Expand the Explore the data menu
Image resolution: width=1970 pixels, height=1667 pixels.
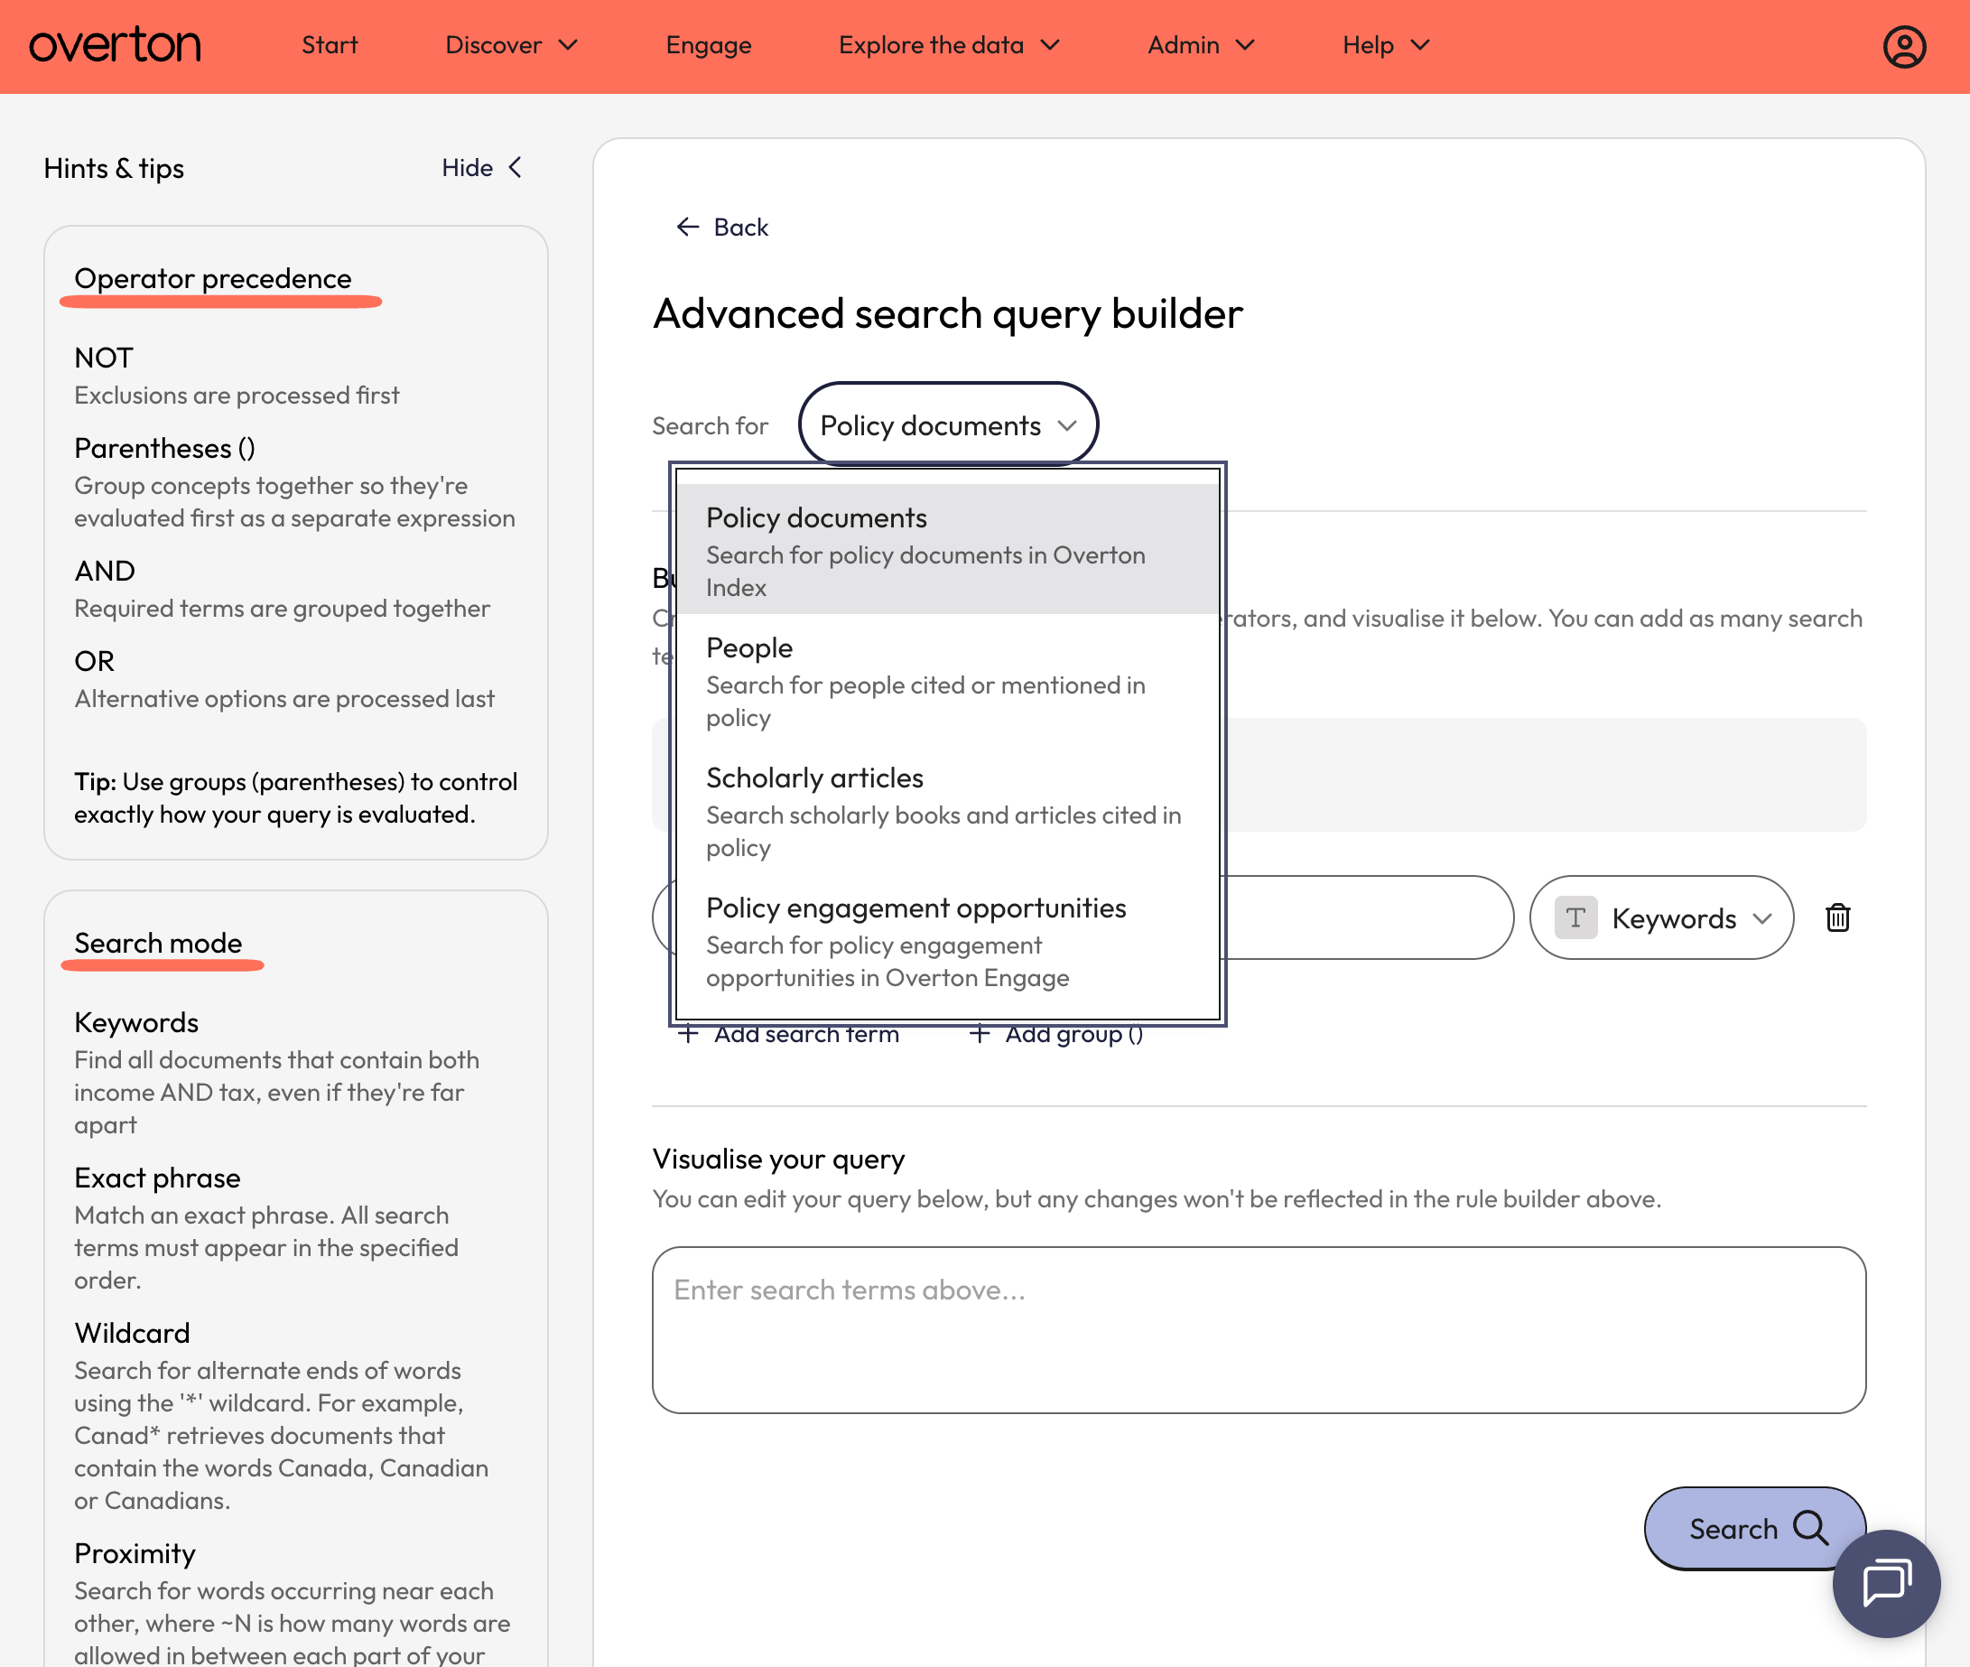(949, 45)
